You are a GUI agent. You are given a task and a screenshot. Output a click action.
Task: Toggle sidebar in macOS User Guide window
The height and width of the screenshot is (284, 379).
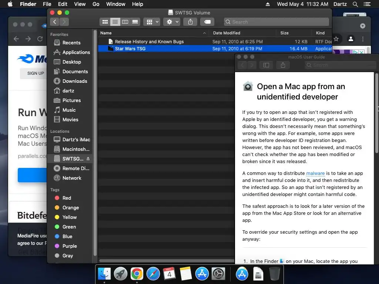coord(266,65)
